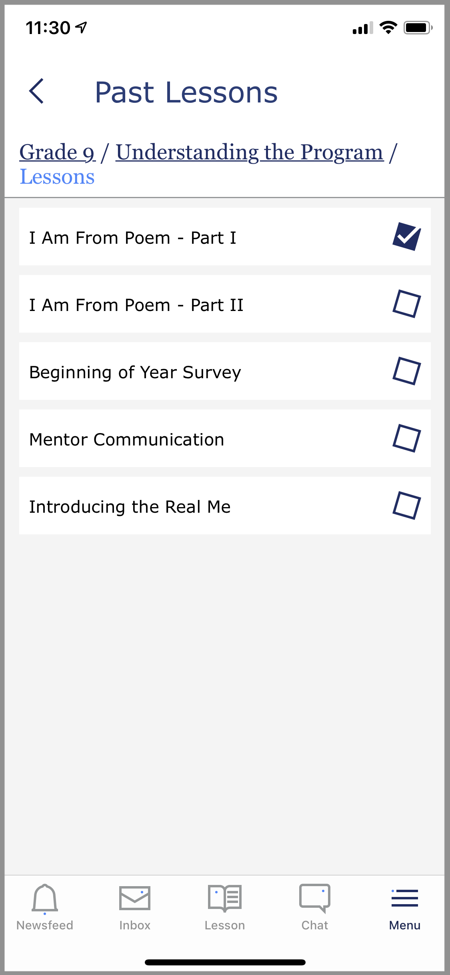This screenshot has height=975, width=450.
Task: Tap the back arrow icon
Action: coord(36,91)
